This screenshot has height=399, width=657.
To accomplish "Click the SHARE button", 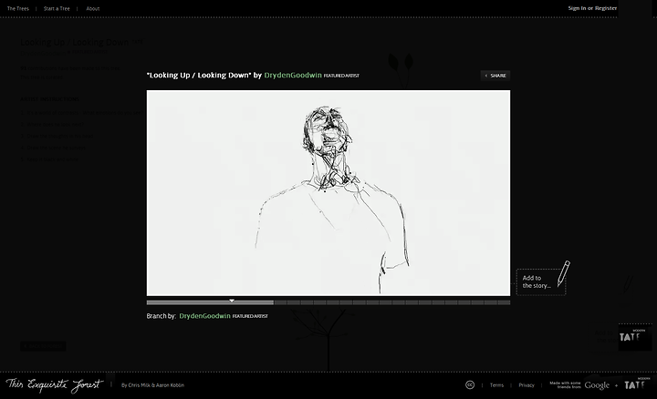I will [x=495, y=76].
